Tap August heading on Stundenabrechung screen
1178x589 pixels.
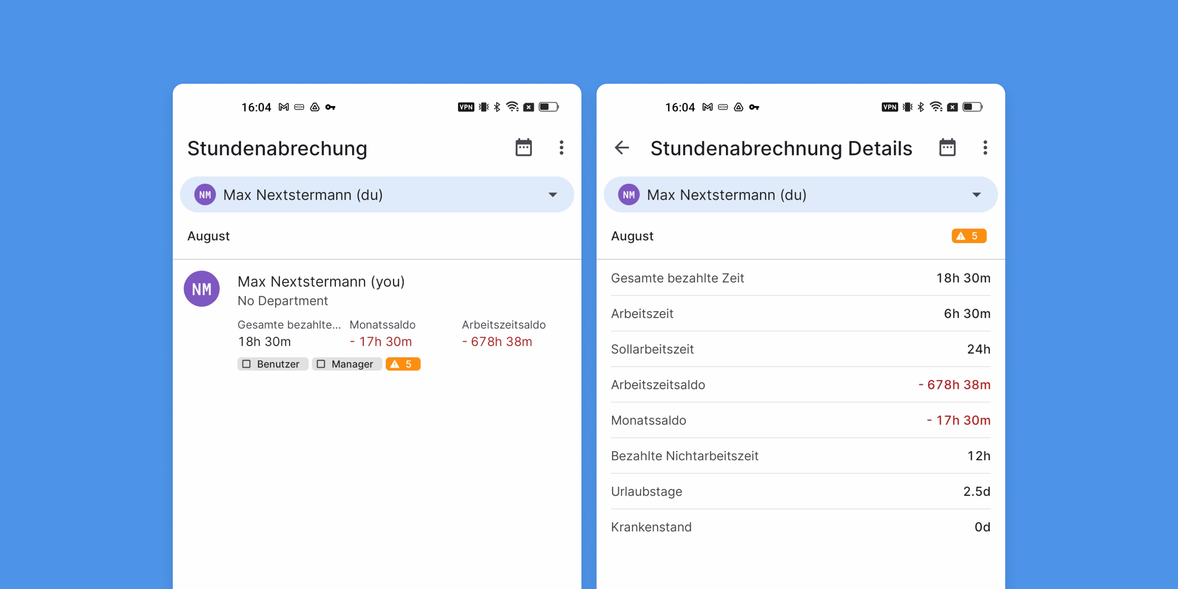click(209, 236)
